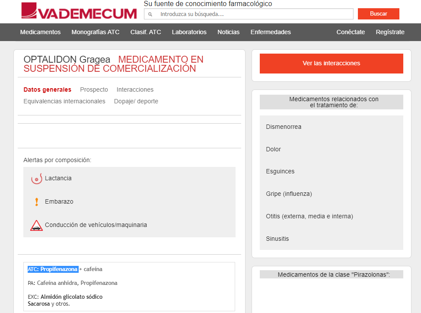The image size is (421, 313).
Task: Click the driving warning triangle icon
Action: tap(36, 226)
